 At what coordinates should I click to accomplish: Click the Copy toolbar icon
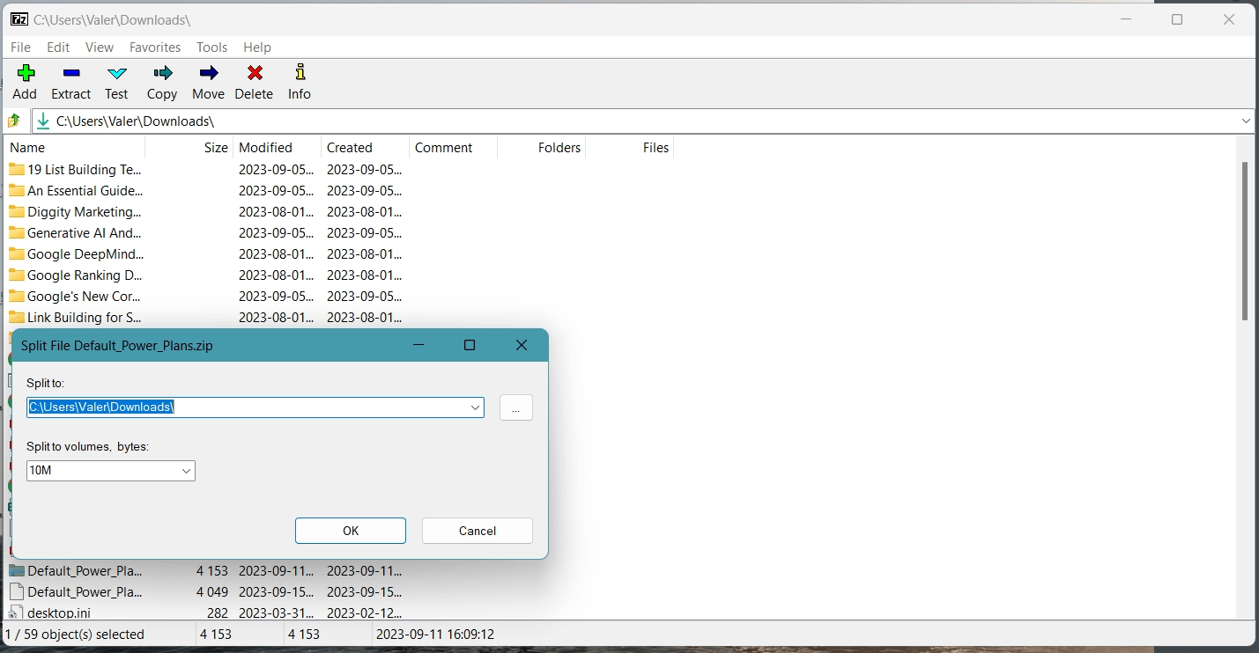[x=162, y=73]
